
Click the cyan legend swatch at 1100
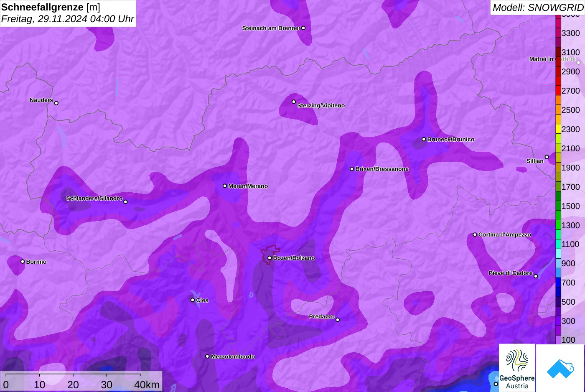point(558,244)
